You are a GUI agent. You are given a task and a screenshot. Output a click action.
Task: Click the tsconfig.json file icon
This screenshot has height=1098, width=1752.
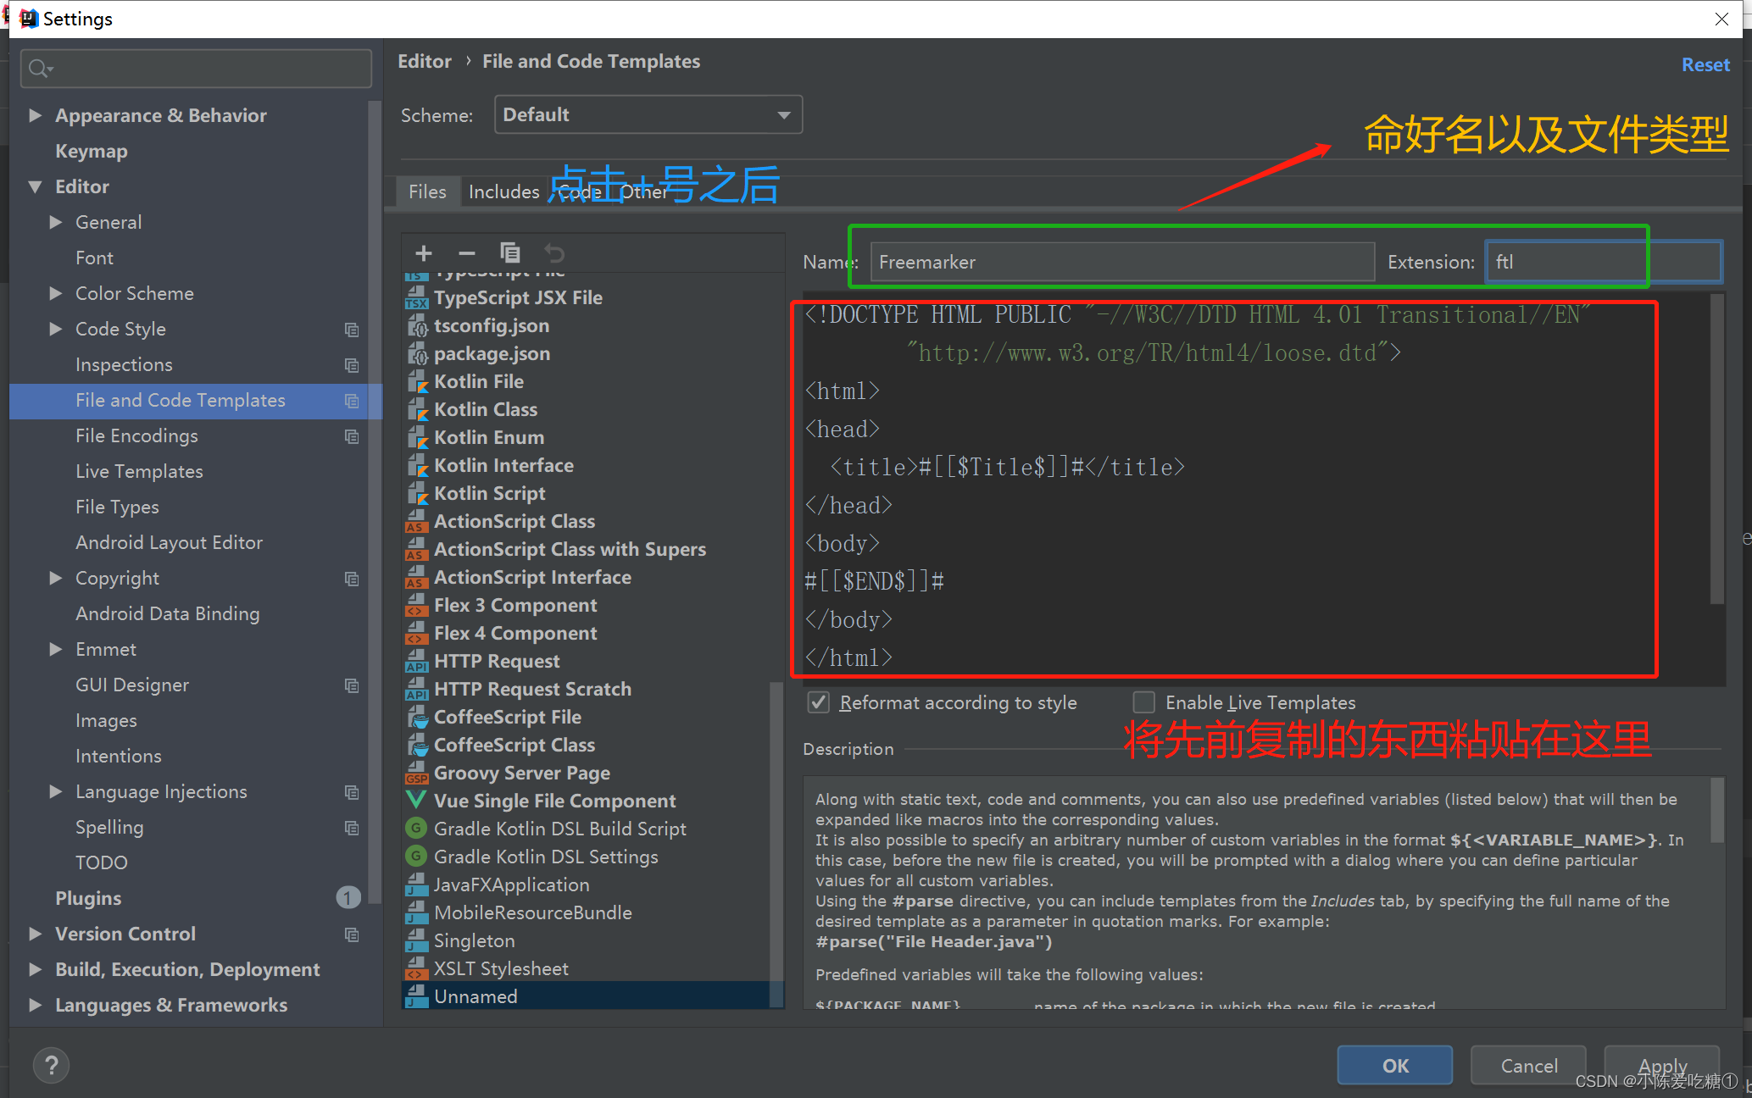[x=416, y=325]
